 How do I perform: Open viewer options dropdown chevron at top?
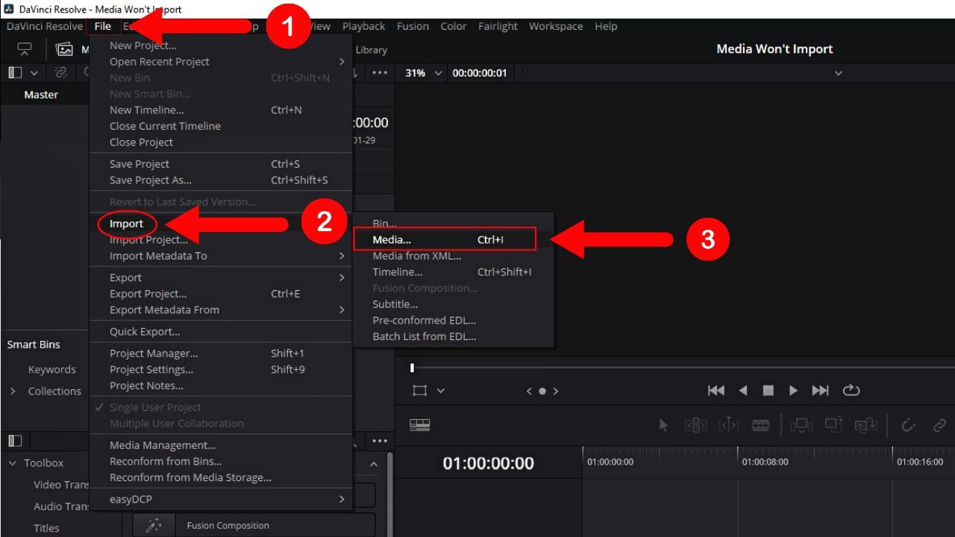[838, 73]
